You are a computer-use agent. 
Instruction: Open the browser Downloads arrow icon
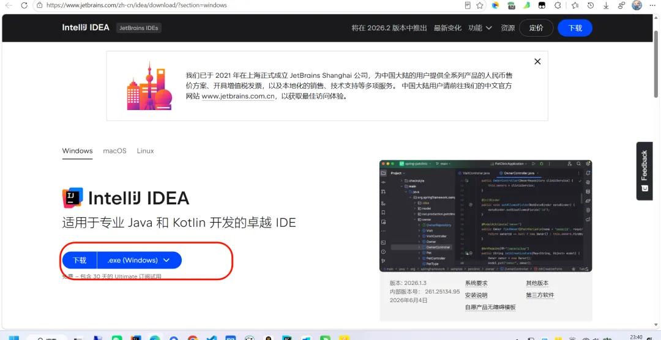(606, 6)
